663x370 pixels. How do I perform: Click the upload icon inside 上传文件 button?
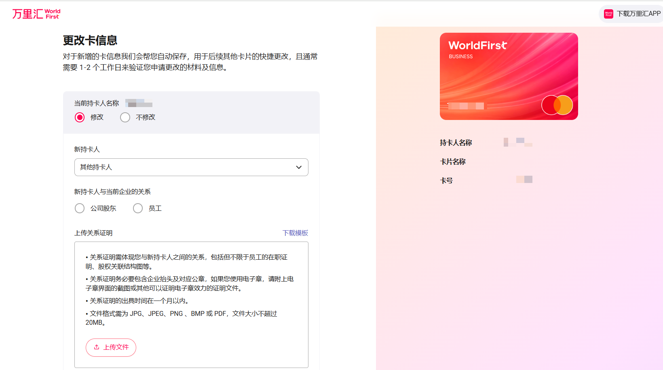(97, 347)
